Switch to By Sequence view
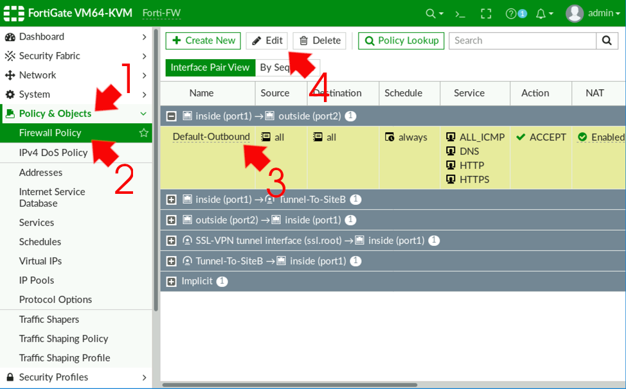 pyautogui.click(x=287, y=68)
